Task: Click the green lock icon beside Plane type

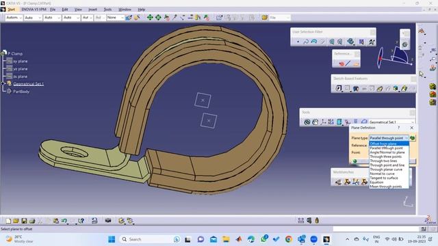Action: (413, 138)
